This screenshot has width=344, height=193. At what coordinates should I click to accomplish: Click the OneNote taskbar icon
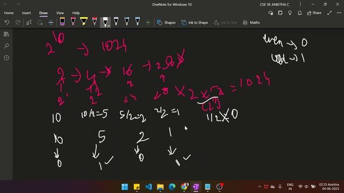(196, 187)
